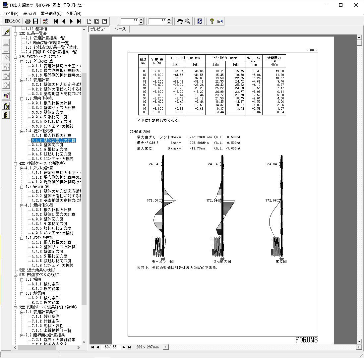This screenshot has height=358, width=364.
Task: Decrease the page number 63 stepper
Action: click(x=169, y=23)
